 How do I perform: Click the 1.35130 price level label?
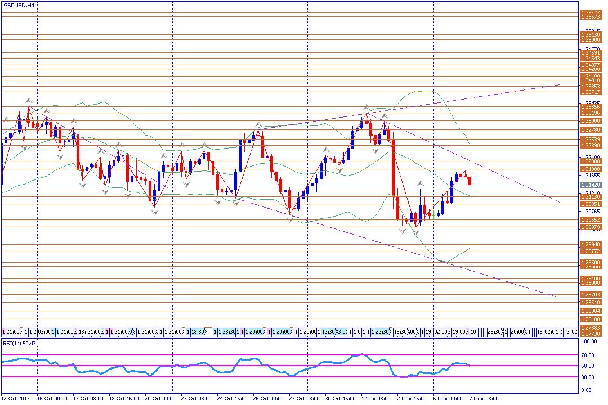point(591,34)
